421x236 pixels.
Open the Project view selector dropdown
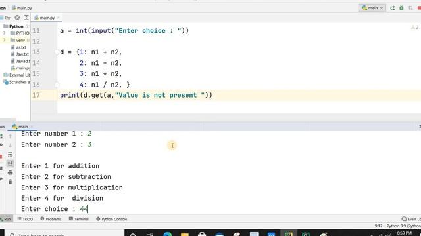point(6,18)
